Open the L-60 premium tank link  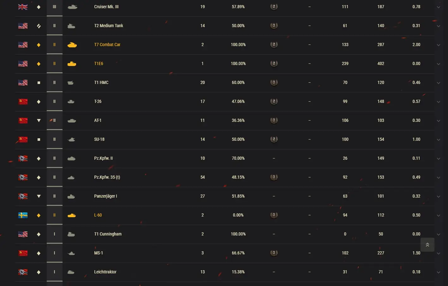[98, 215]
